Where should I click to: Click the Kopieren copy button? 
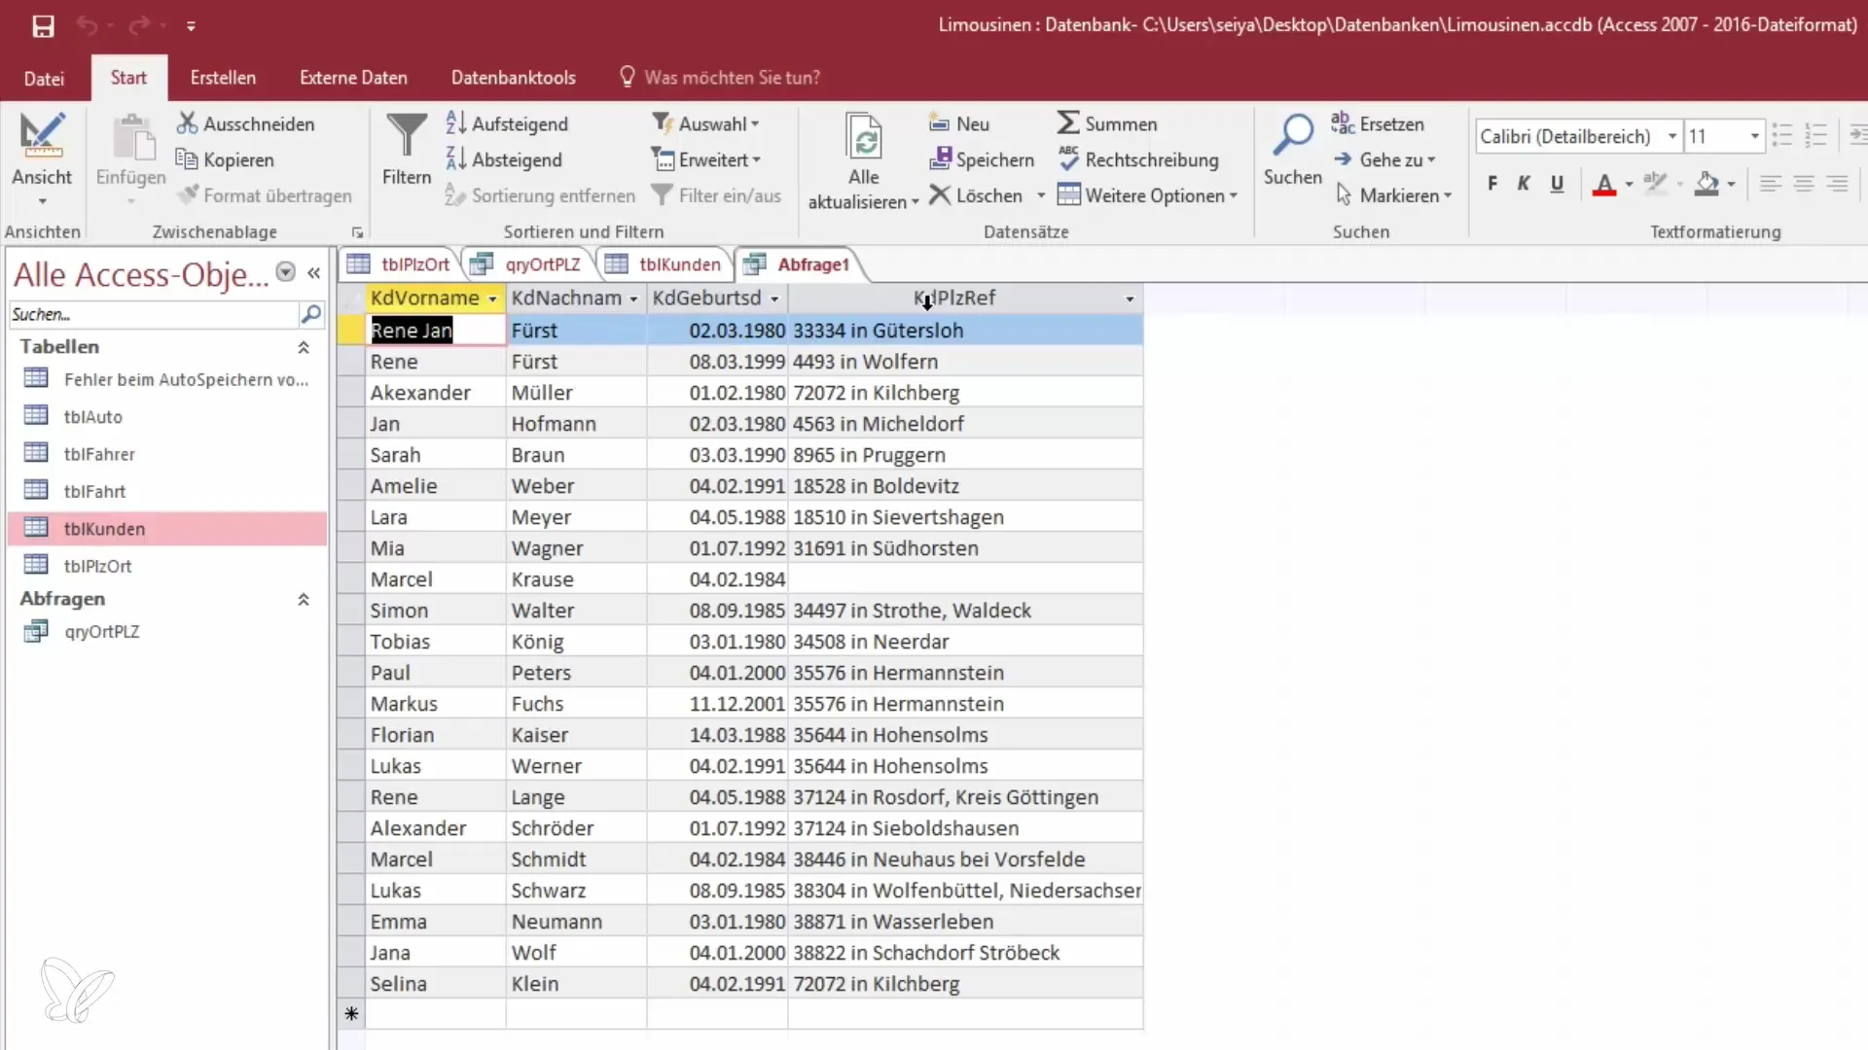(225, 159)
